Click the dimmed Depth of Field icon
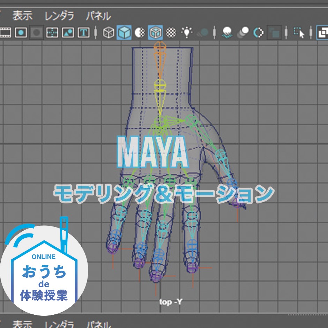The width and height of the screenshot is (328, 328). point(274,33)
